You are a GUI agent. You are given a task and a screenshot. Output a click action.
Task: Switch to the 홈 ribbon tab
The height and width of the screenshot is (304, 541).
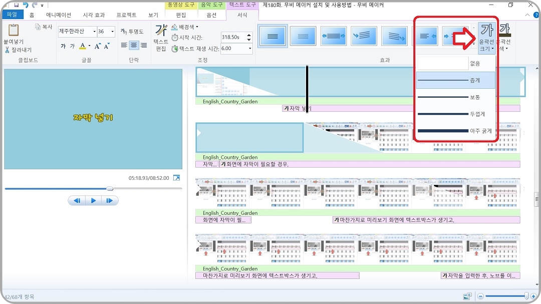tap(32, 15)
